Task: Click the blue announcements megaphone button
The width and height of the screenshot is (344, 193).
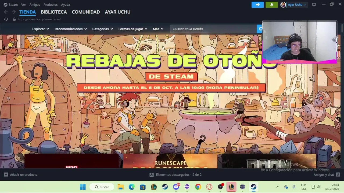Action: 257,5
